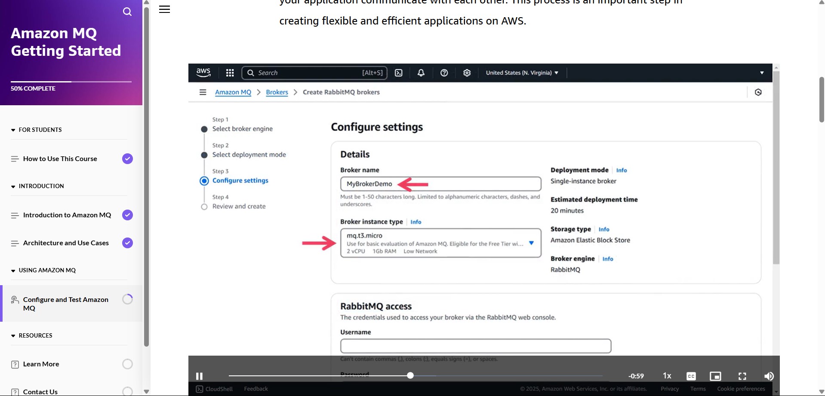
Task: Pause the video playback
Action: (199, 376)
